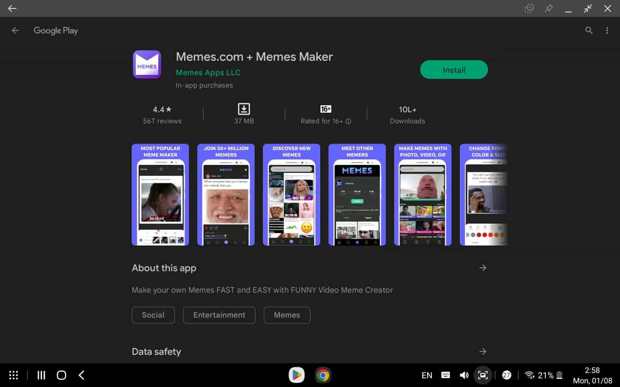Screen dimensions: 620x387
Task: Open the Play Store overflow menu
Action: (x=607, y=30)
